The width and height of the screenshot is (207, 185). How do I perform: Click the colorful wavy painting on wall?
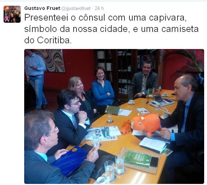(x=52, y=60)
